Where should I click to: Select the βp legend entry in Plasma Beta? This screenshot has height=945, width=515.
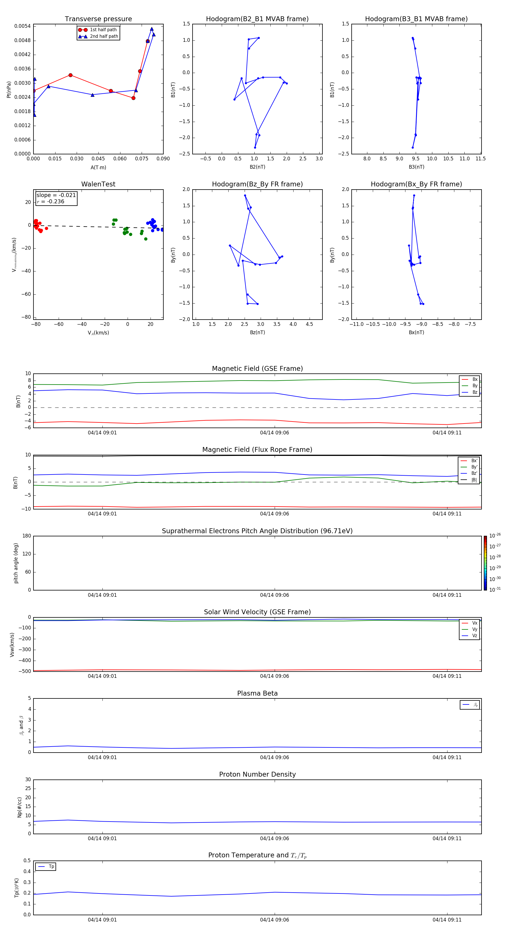tap(470, 705)
